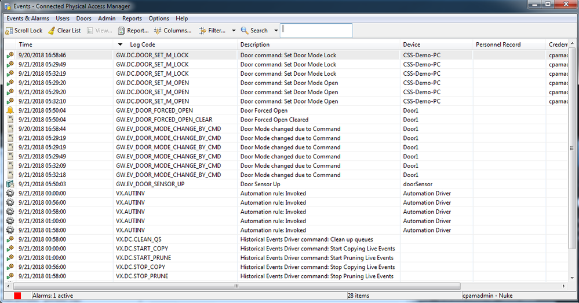579x303 pixels.
Task: Click the icon on the VX.DC.STOP_COPY row
Action: [10, 267]
